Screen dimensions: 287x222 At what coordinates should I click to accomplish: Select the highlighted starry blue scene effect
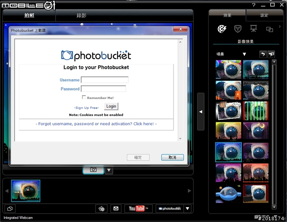click(228, 152)
